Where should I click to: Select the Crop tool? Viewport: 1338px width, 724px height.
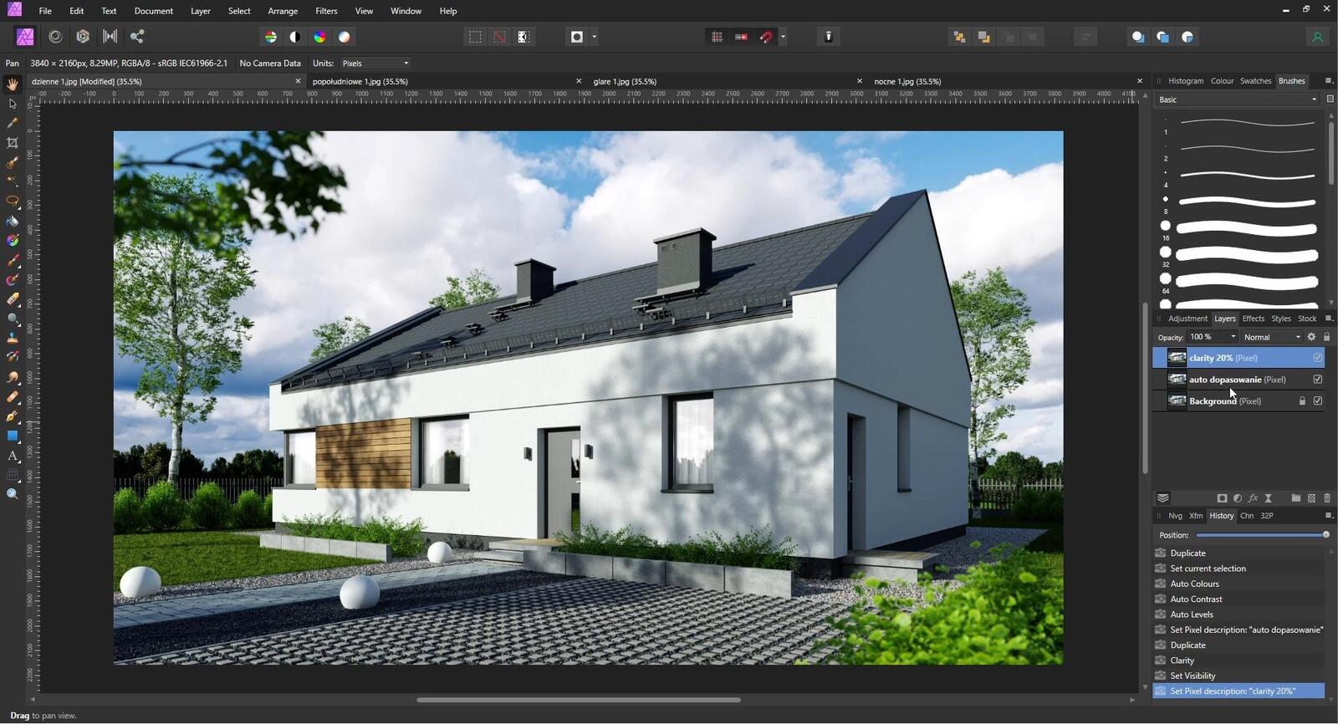[13, 143]
